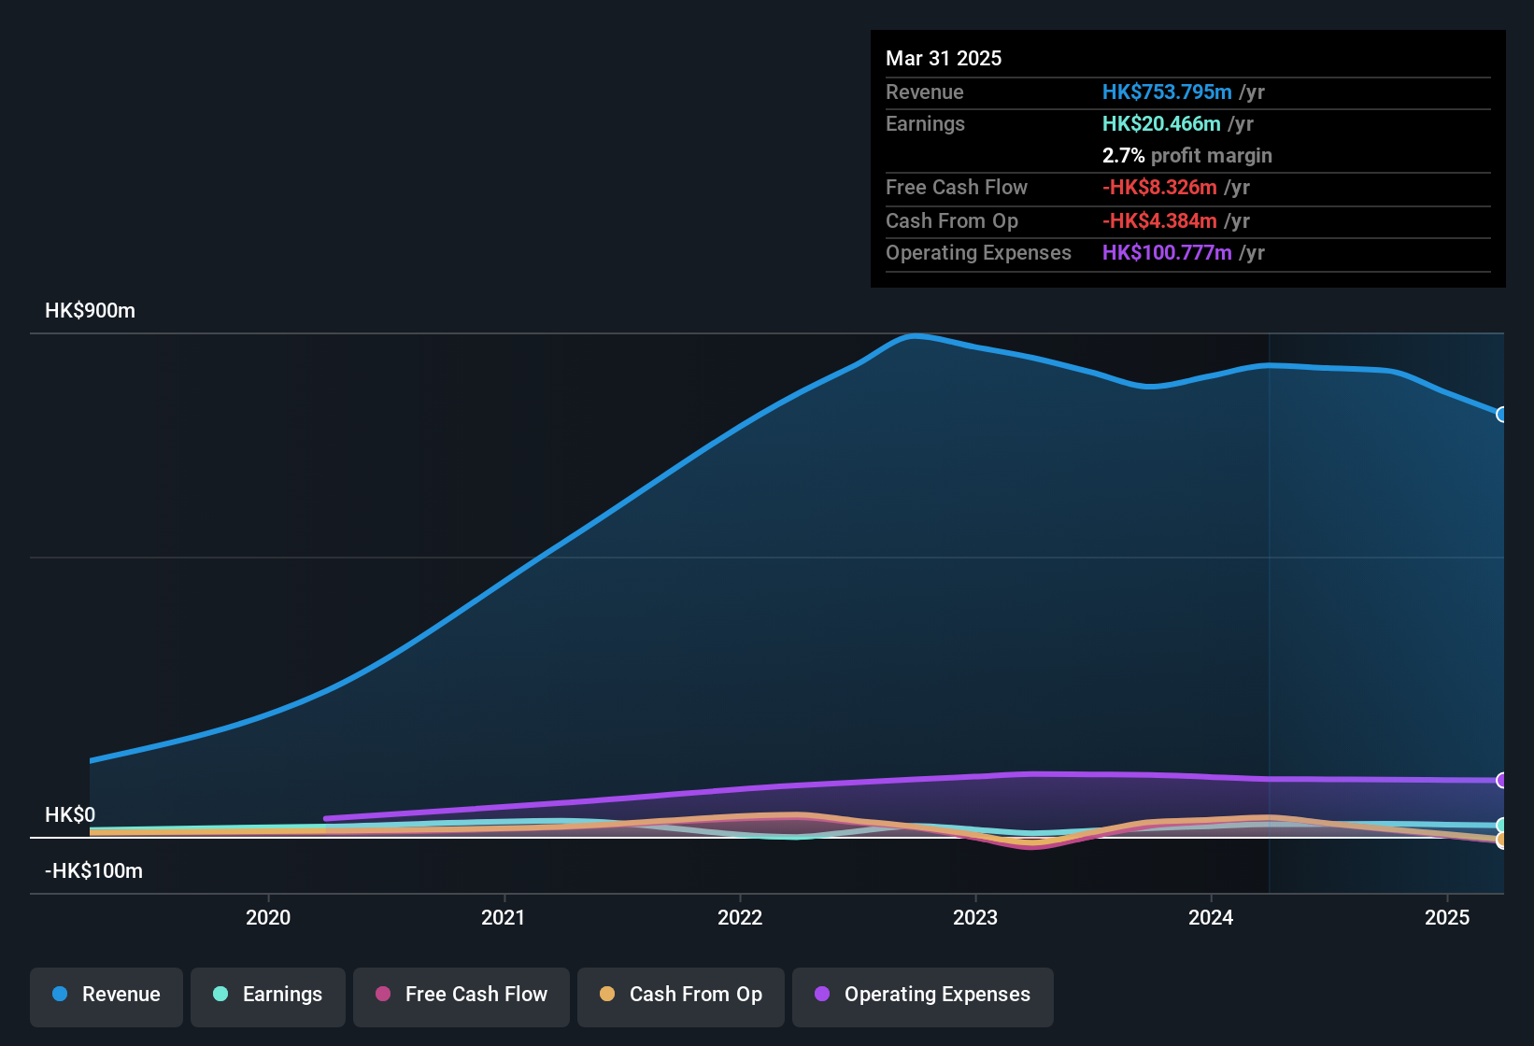
Task: Click the Revenue row label in tooltip
Action: (x=925, y=92)
